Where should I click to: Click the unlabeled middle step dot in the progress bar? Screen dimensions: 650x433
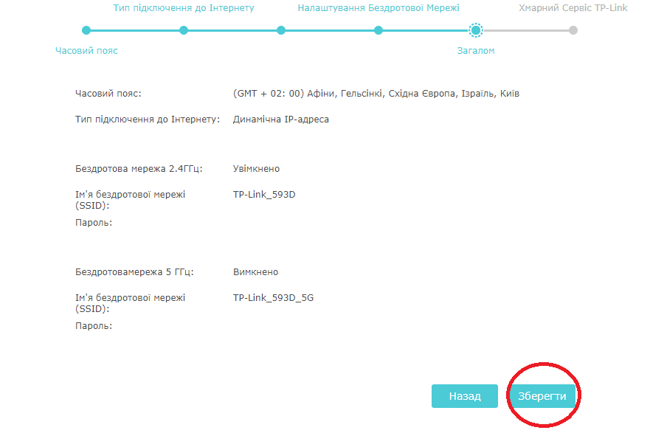click(281, 30)
